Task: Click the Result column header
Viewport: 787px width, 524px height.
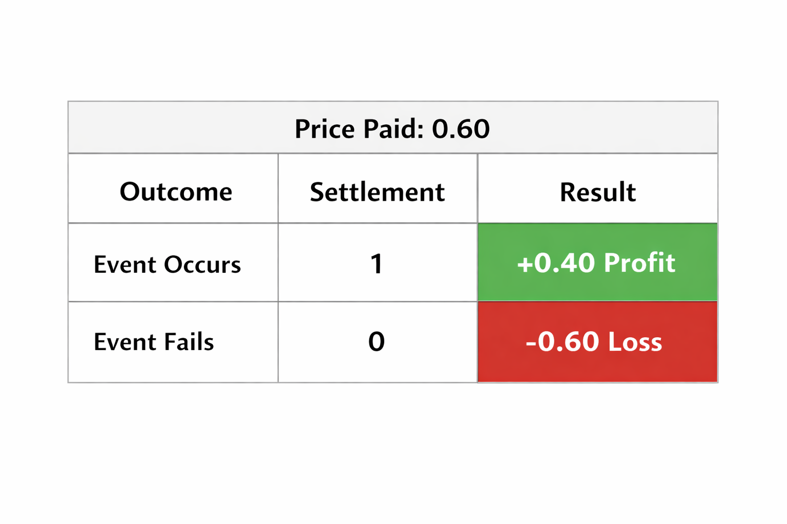Action: (x=597, y=192)
